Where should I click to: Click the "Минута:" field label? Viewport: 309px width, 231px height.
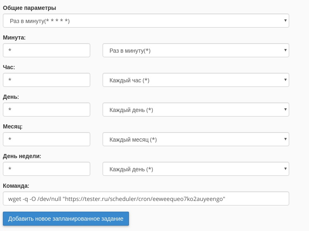[x=14, y=37]
